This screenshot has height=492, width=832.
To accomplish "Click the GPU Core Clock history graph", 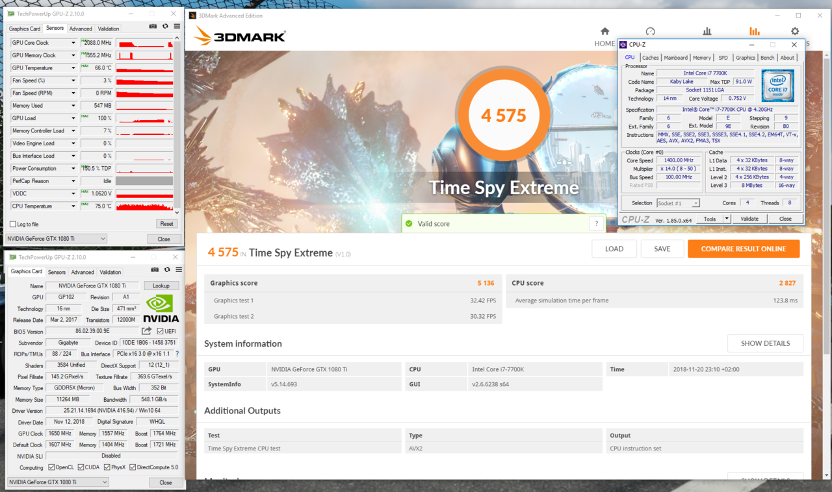I will coord(144,43).
